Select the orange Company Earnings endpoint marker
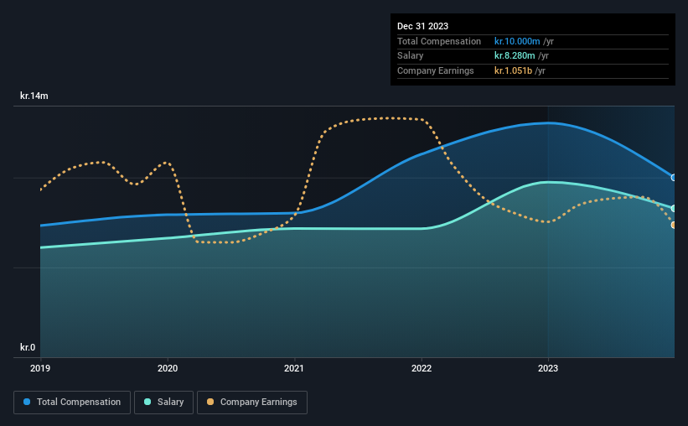This screenshot has height=426, width=688. 674,225
